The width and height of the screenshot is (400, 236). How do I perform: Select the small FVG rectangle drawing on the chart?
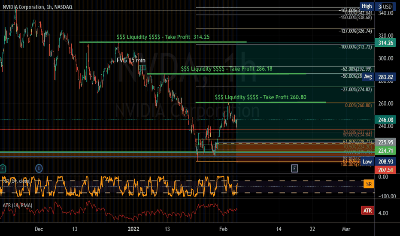click(x=142, y=68)
